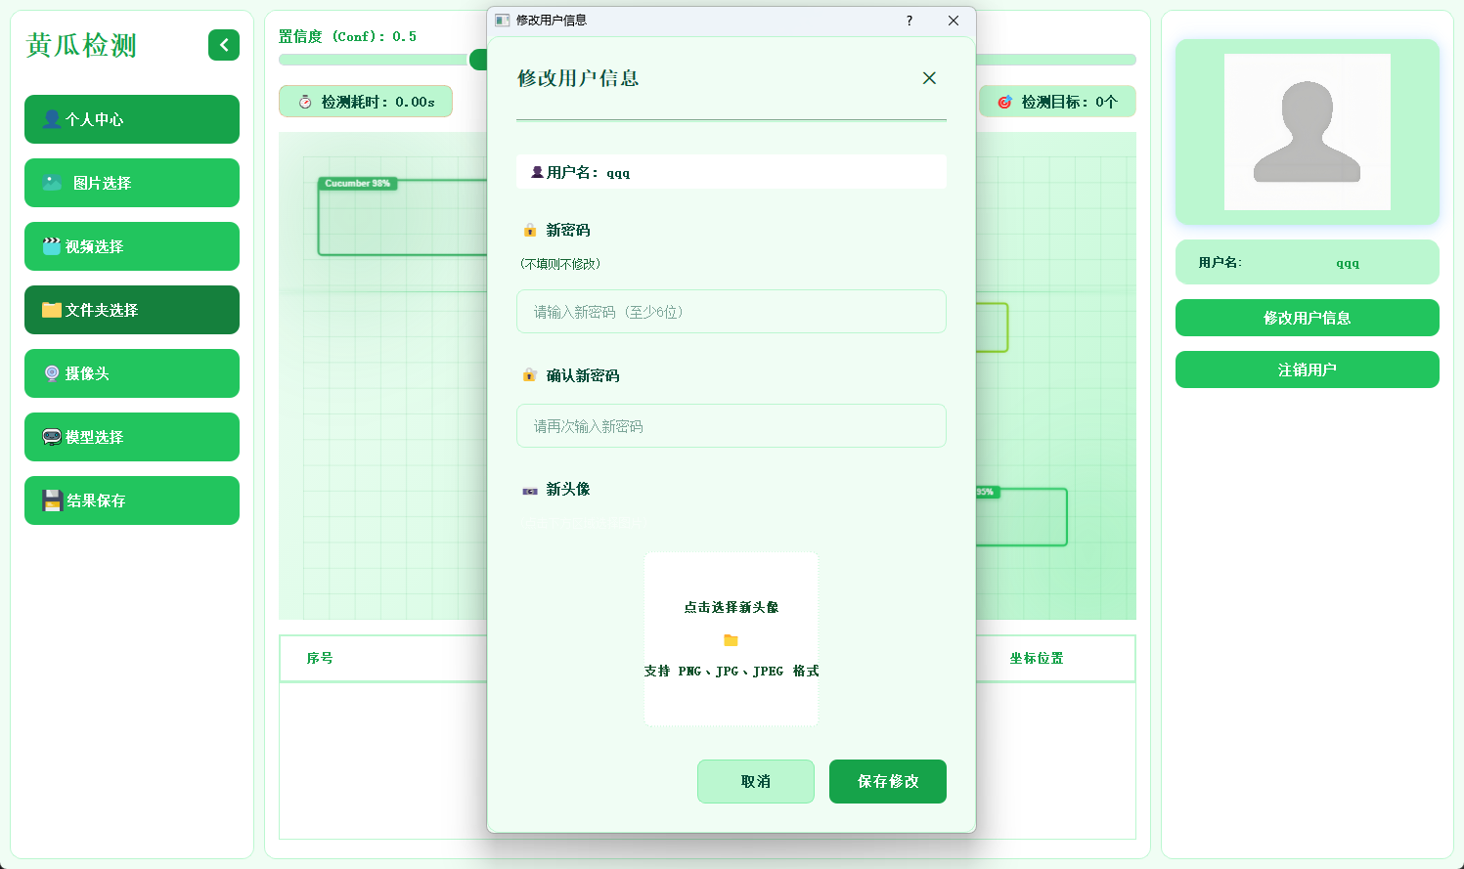Focus the 请再次输入新密码 input field
The height and width of the screenshot is (869, 1464).
(732, 426)
